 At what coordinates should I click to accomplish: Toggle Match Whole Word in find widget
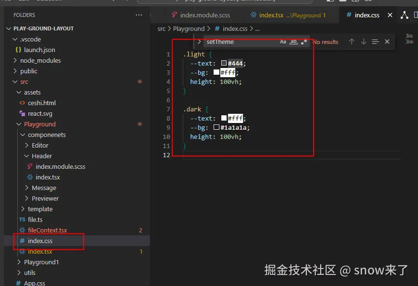[294, 41]
